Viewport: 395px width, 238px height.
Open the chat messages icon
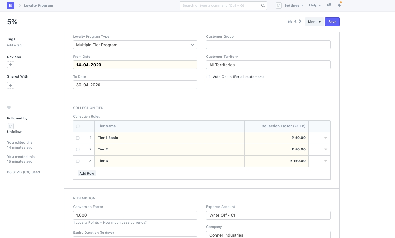coord(329,5)
